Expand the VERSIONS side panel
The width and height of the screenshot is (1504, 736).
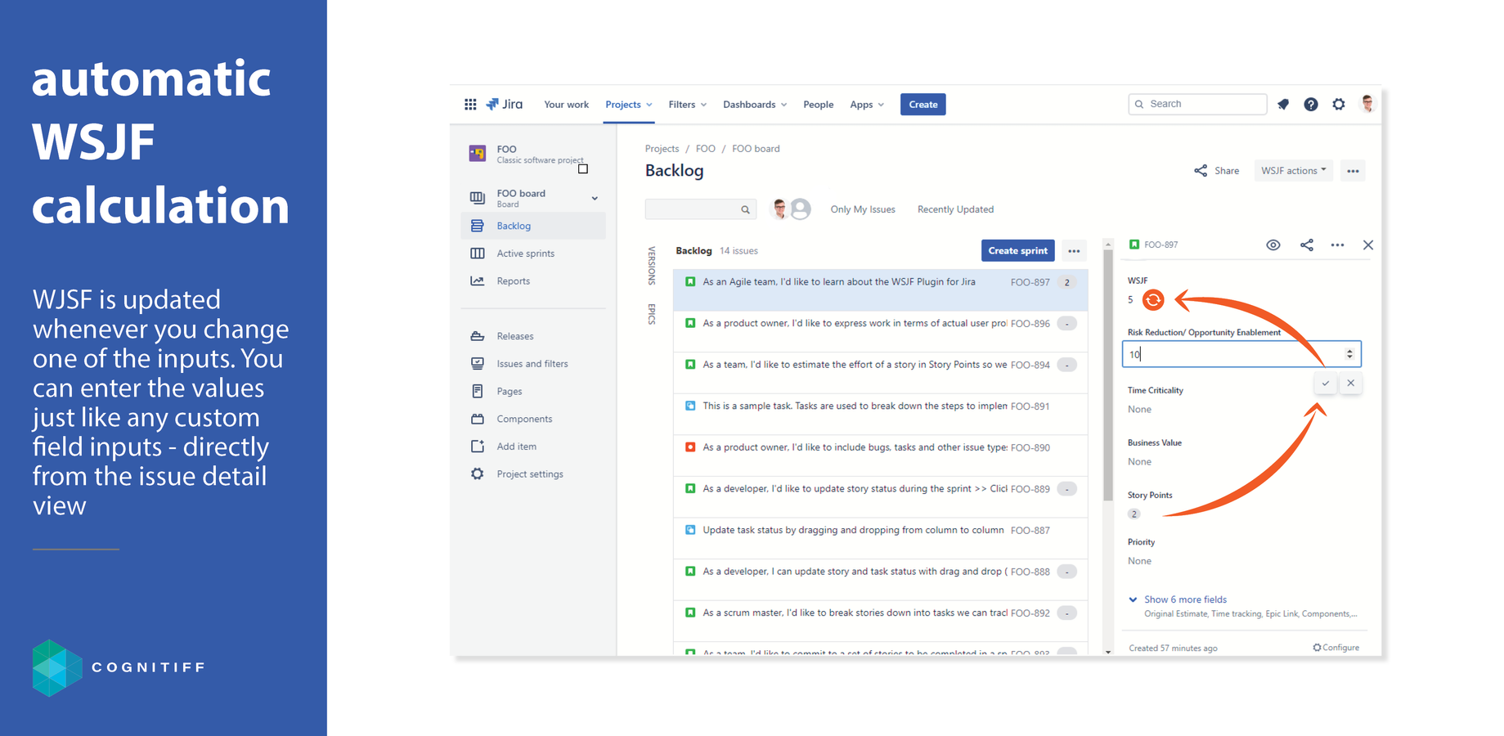click(652, 266)
